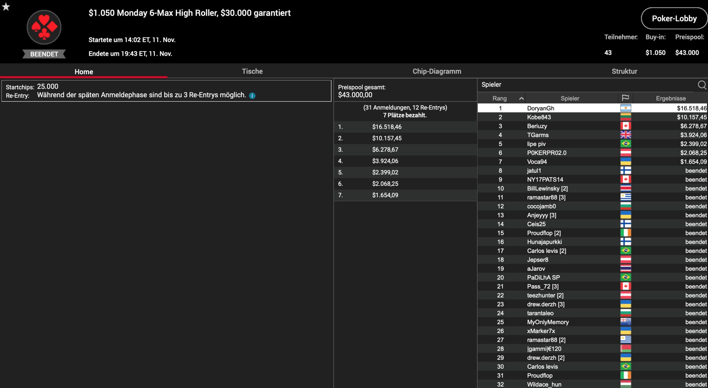
Task: Click the PokerStars suits logo
Action: click(44, 27)
